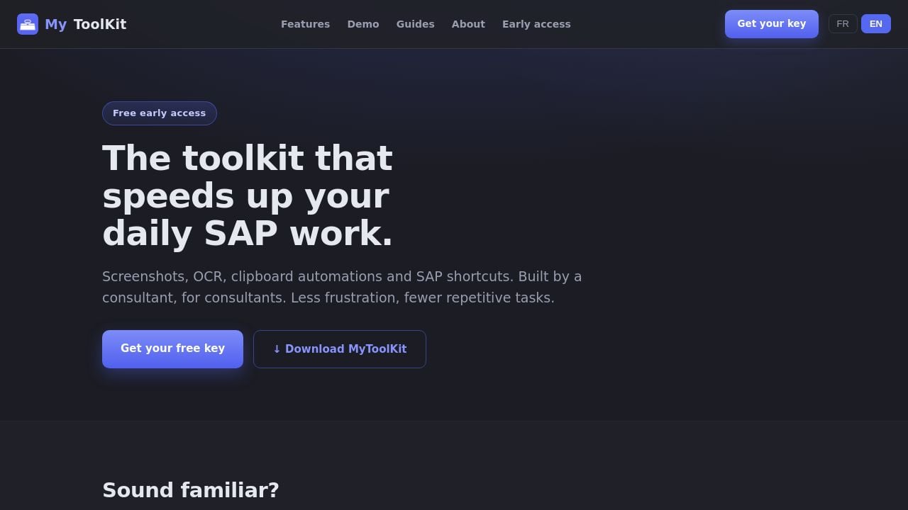The image size is (908, 510).
Task: Select the EN language option
Action: tap(876, 24)
